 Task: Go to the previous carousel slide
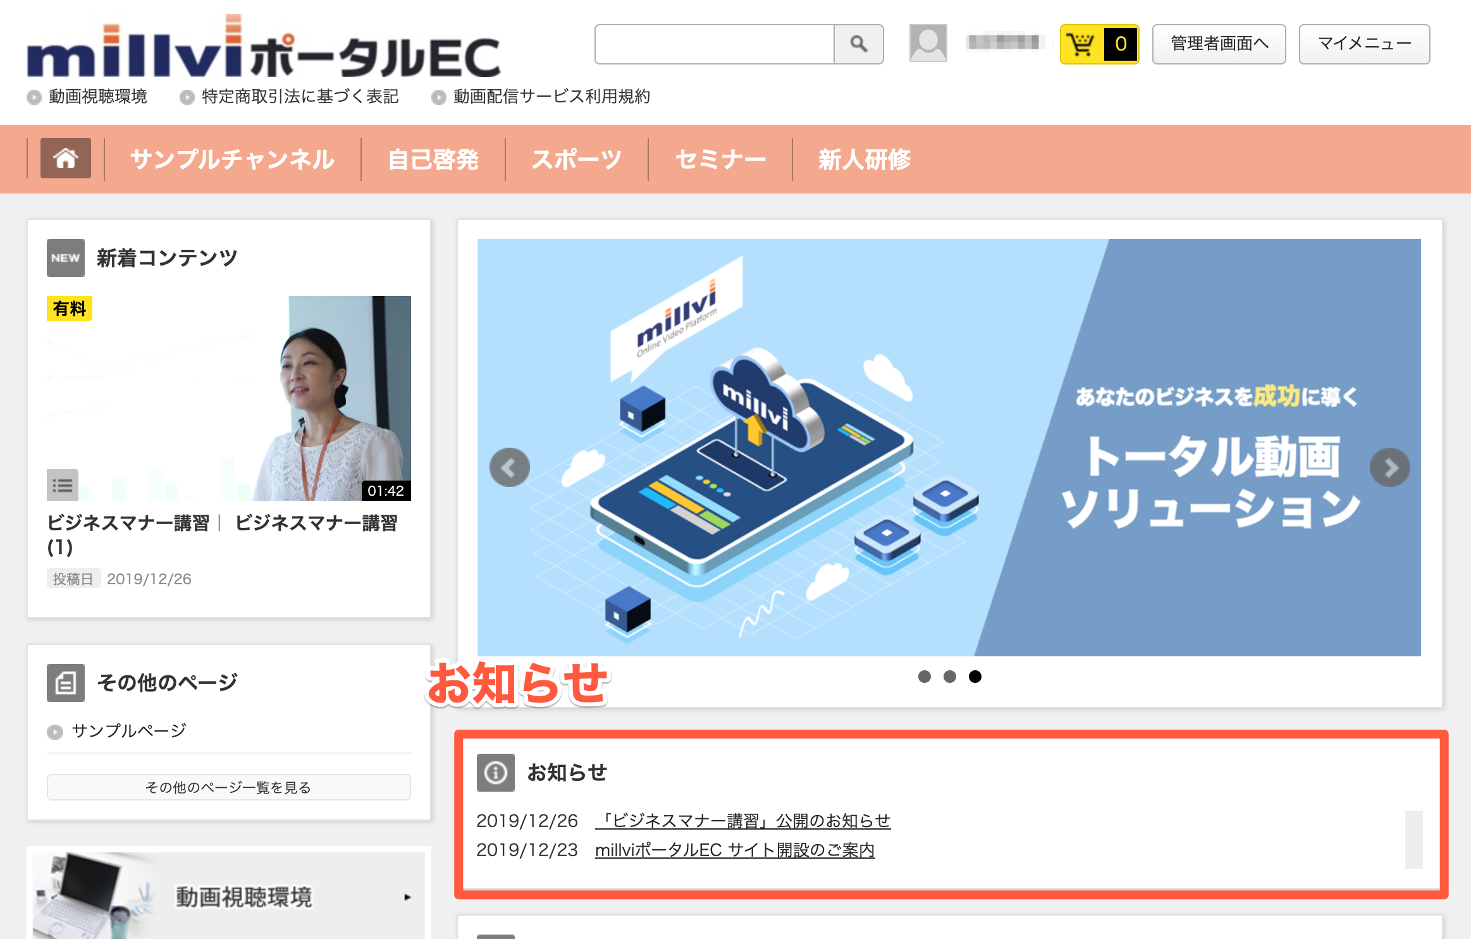coord(510,467)
